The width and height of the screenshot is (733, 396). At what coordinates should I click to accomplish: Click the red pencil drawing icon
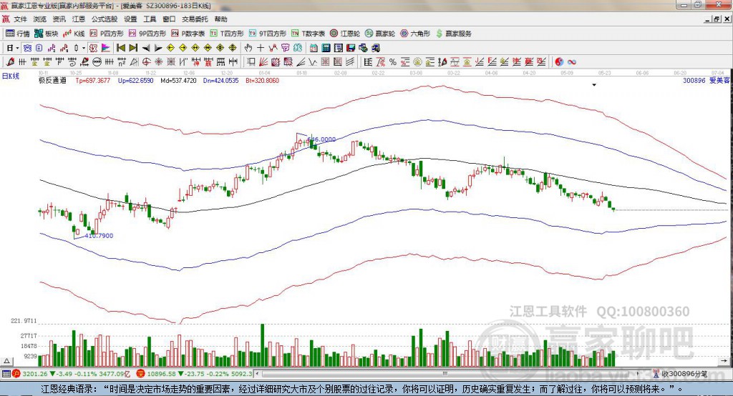point(10,61)
